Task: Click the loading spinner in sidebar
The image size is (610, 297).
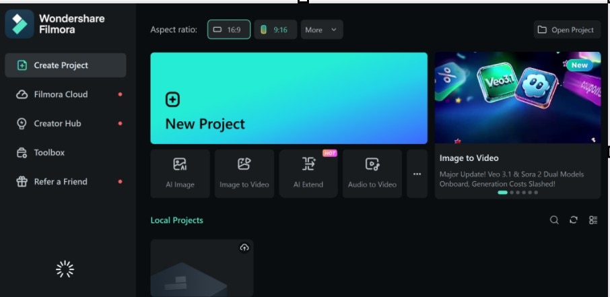Action: point(65,269)
